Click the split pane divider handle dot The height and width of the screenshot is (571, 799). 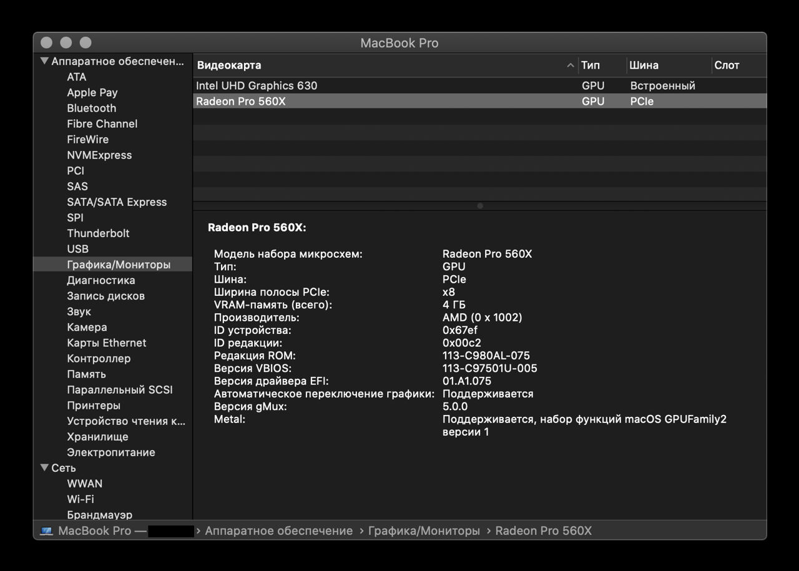point(479,205)
